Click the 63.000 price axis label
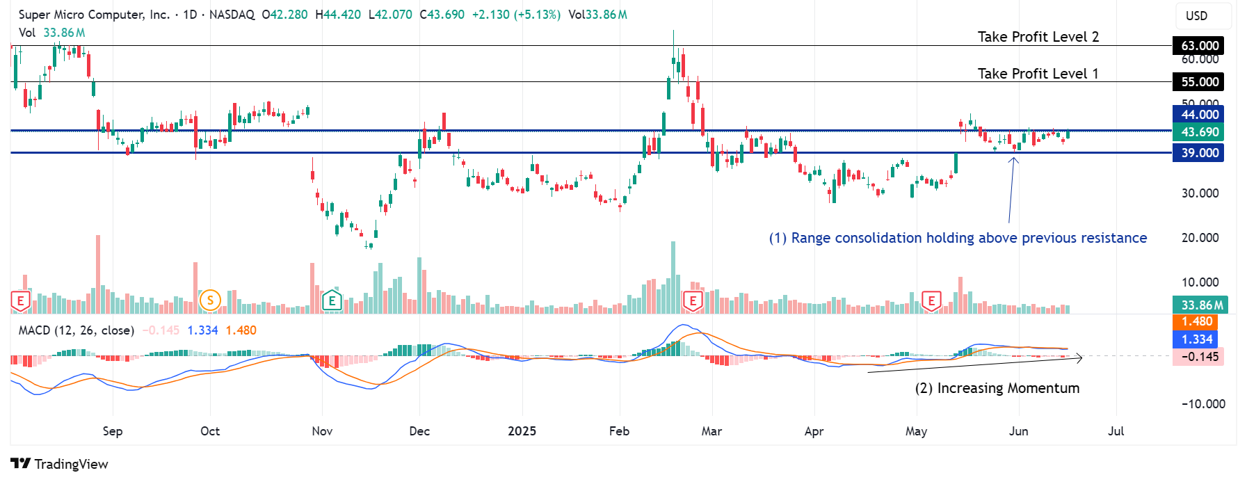 coord(1199,46)
